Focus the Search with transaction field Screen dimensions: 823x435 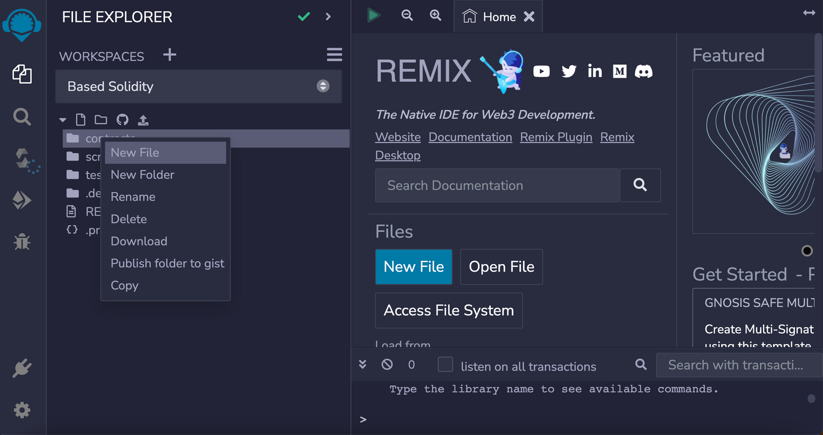point(739,365)
